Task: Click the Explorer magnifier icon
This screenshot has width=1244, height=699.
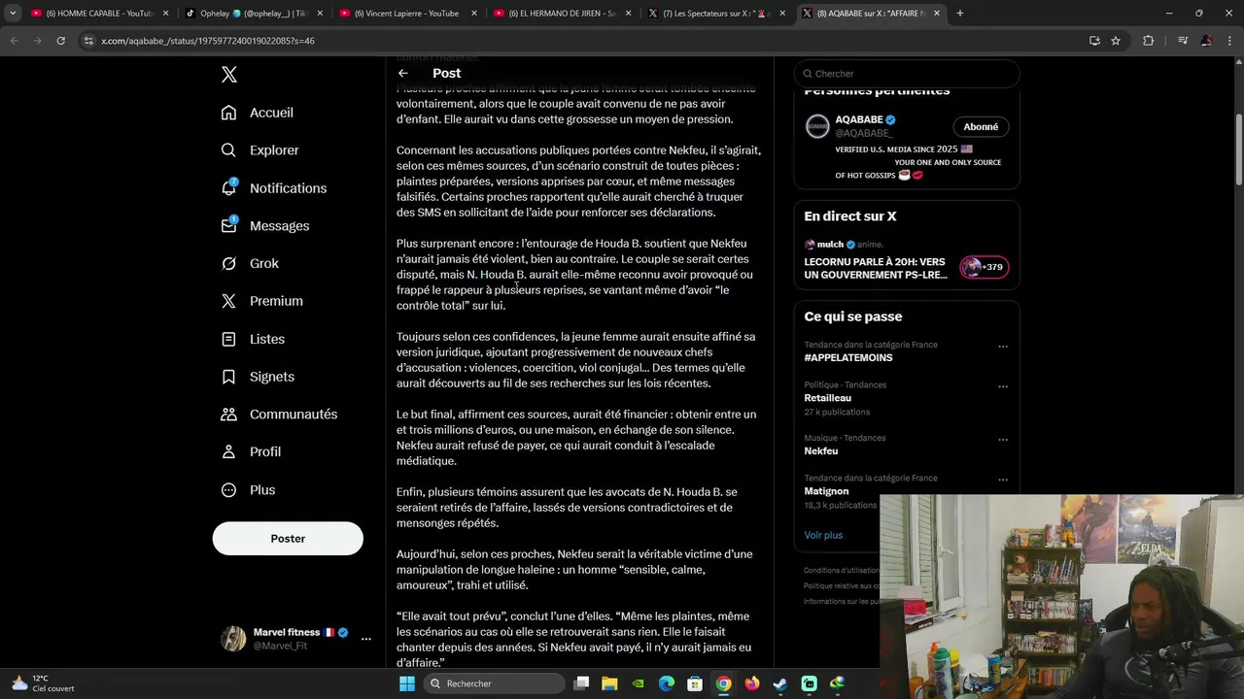Action: click(228, 150)
